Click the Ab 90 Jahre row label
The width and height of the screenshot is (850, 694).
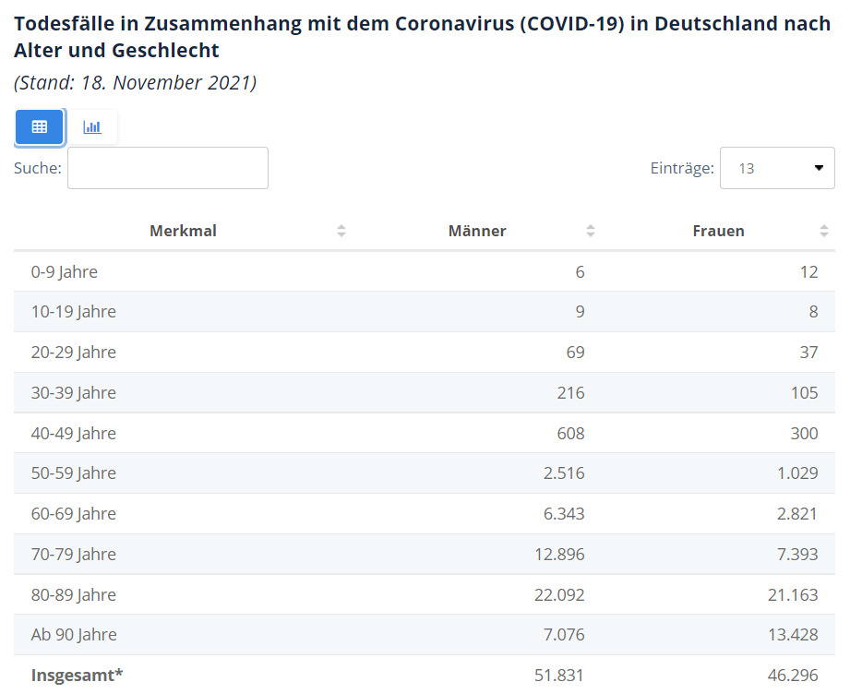74,635
